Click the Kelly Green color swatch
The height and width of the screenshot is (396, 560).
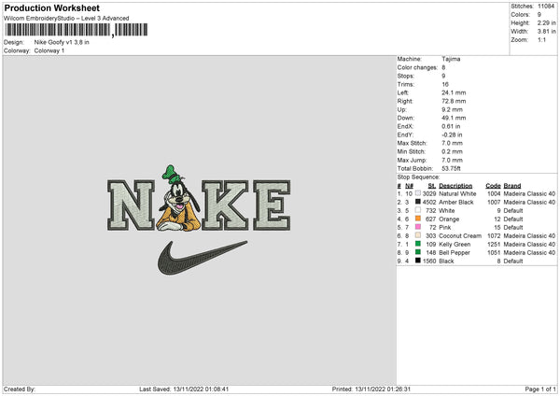[x=418, y=244]
